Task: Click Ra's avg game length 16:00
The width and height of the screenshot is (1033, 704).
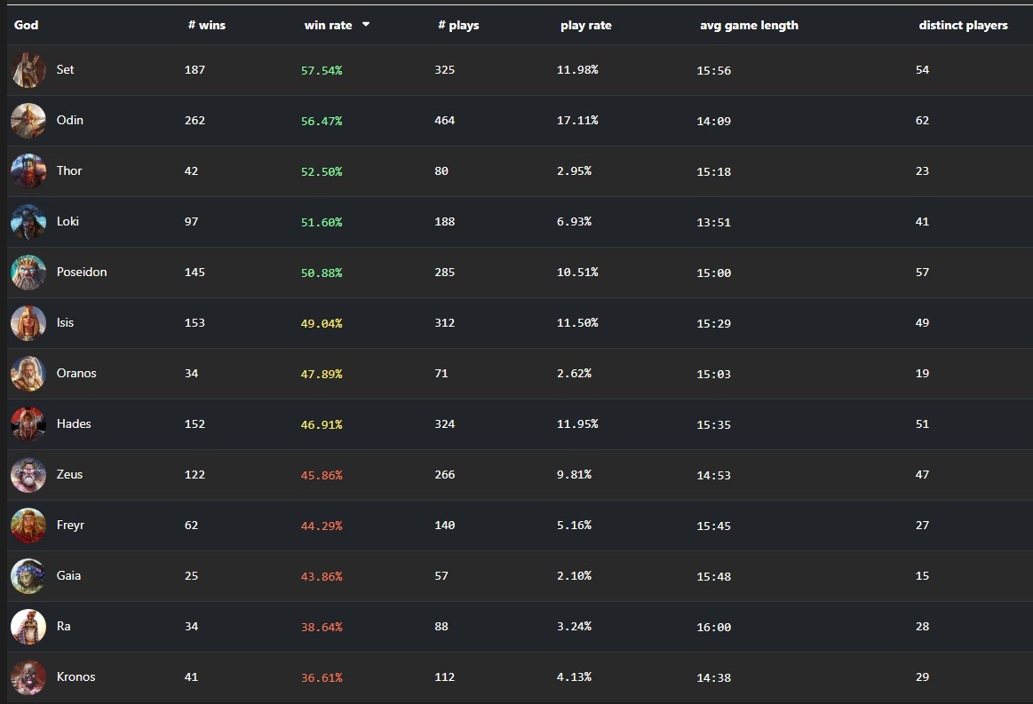Action: (714, 628)
